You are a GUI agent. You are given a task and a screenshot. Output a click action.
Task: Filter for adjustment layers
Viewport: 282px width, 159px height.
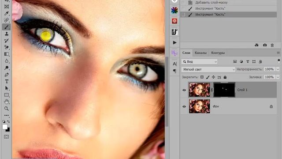point(241,62)
